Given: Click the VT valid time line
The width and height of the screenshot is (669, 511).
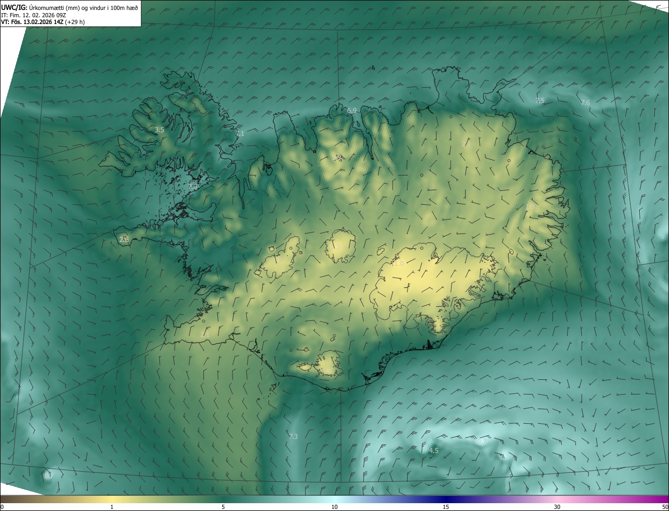Looking at the screenshot, I should click(x=43, y=22).
